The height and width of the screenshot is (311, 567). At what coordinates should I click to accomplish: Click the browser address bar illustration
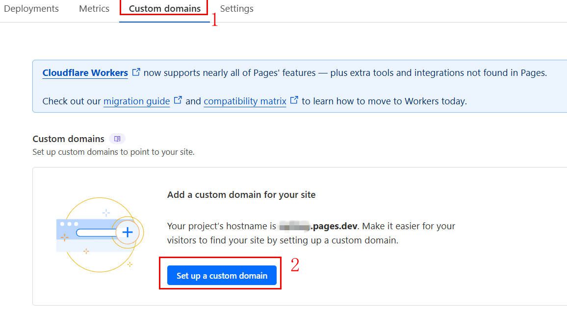[97, 233]
